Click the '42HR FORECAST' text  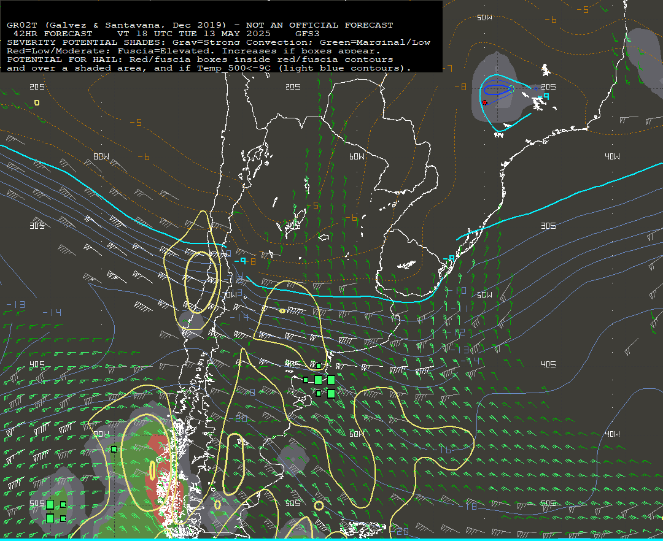pyautogui.click(x=53, y=34)
